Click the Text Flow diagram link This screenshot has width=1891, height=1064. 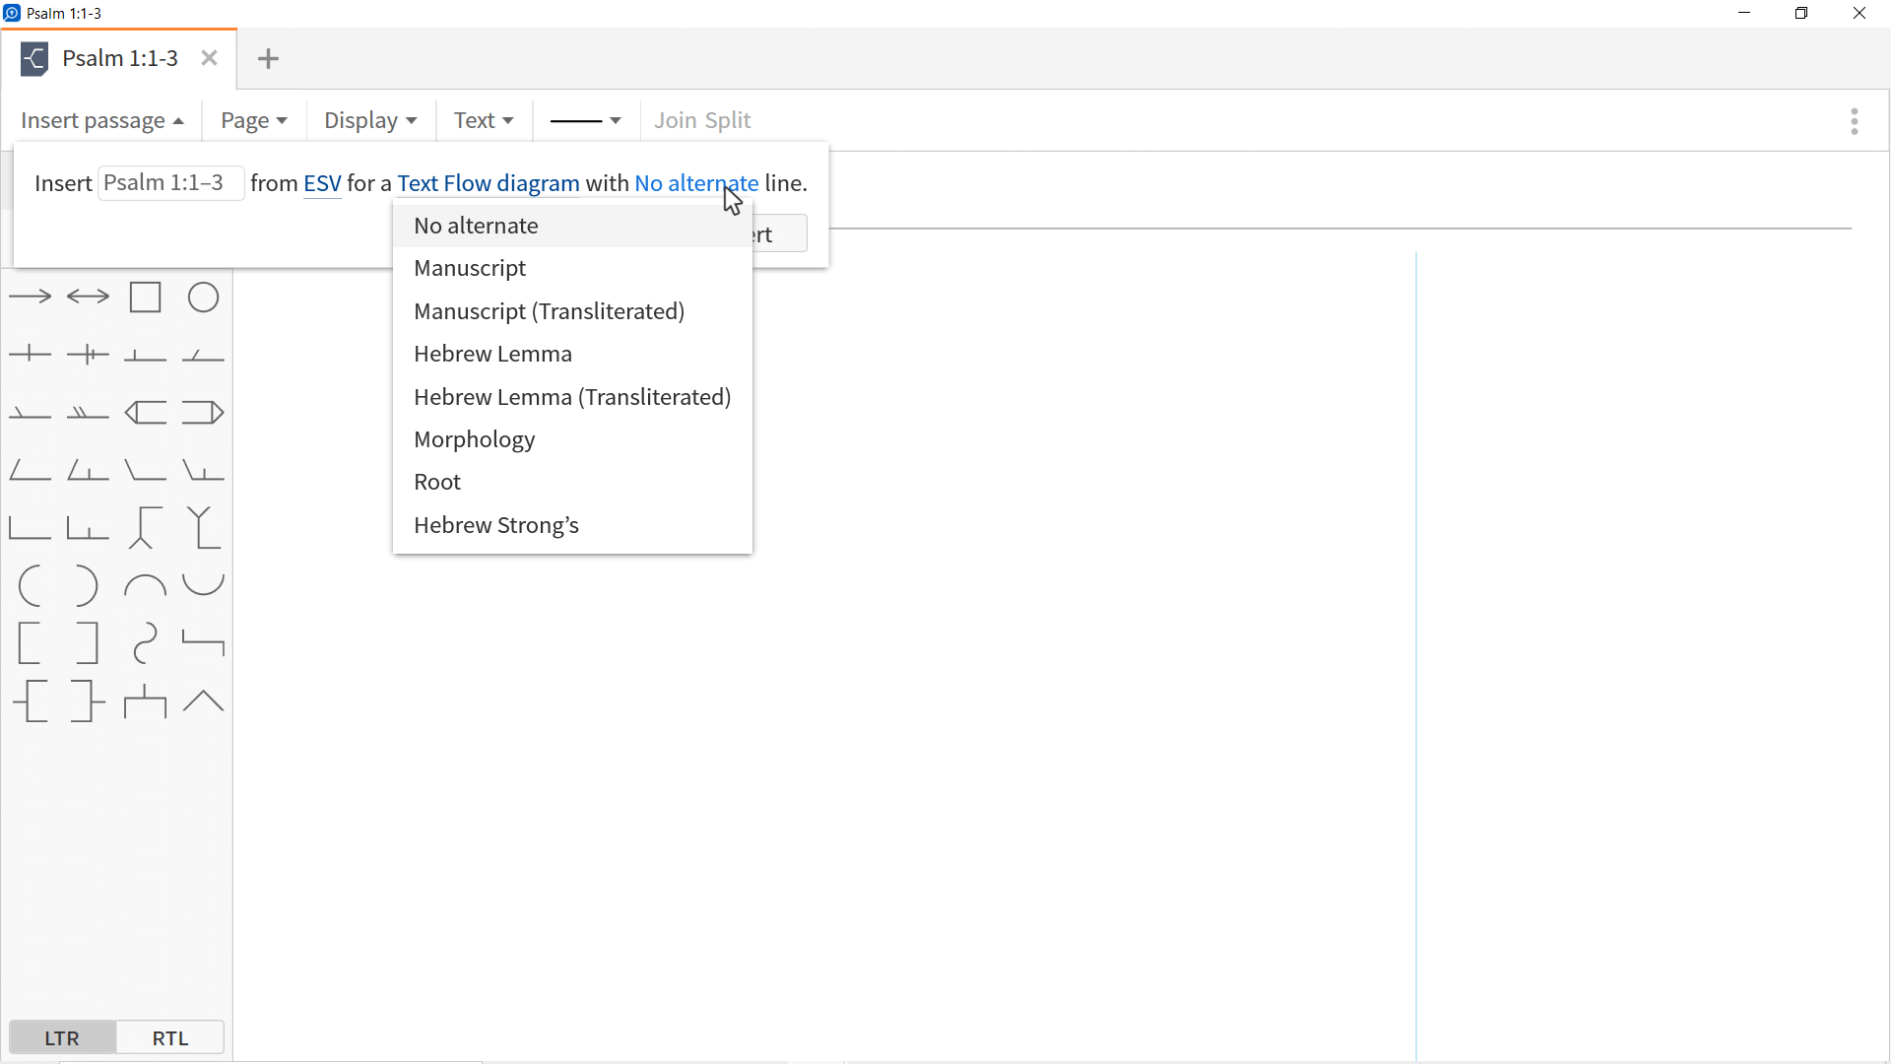[488, 183]
